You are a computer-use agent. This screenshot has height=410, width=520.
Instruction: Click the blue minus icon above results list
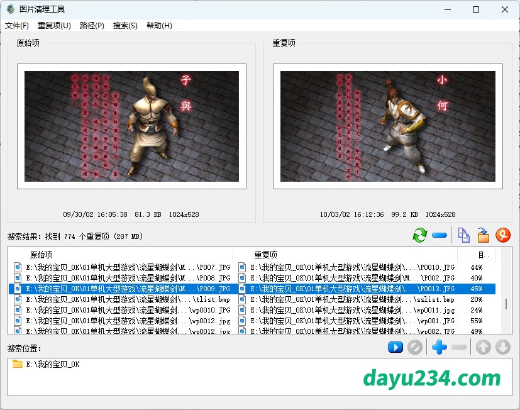pyautogui.click(x=440, y=236)
